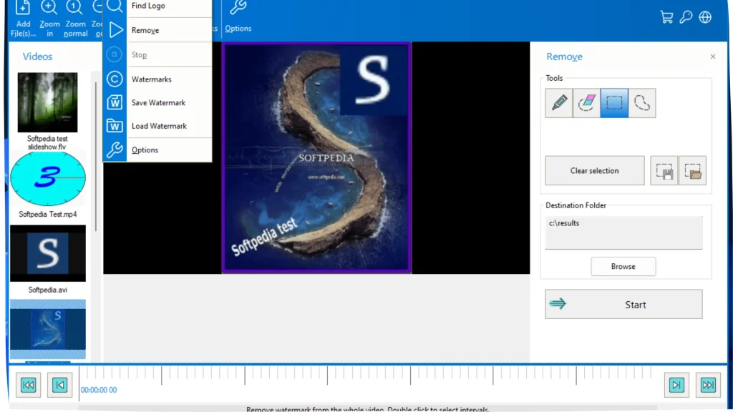Select the eraser tool
The image size is (733, 412).
click(586, 104)
